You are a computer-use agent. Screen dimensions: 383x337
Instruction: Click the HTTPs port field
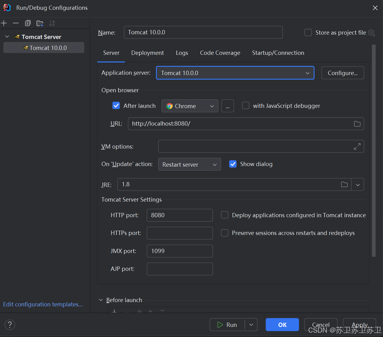180,233
